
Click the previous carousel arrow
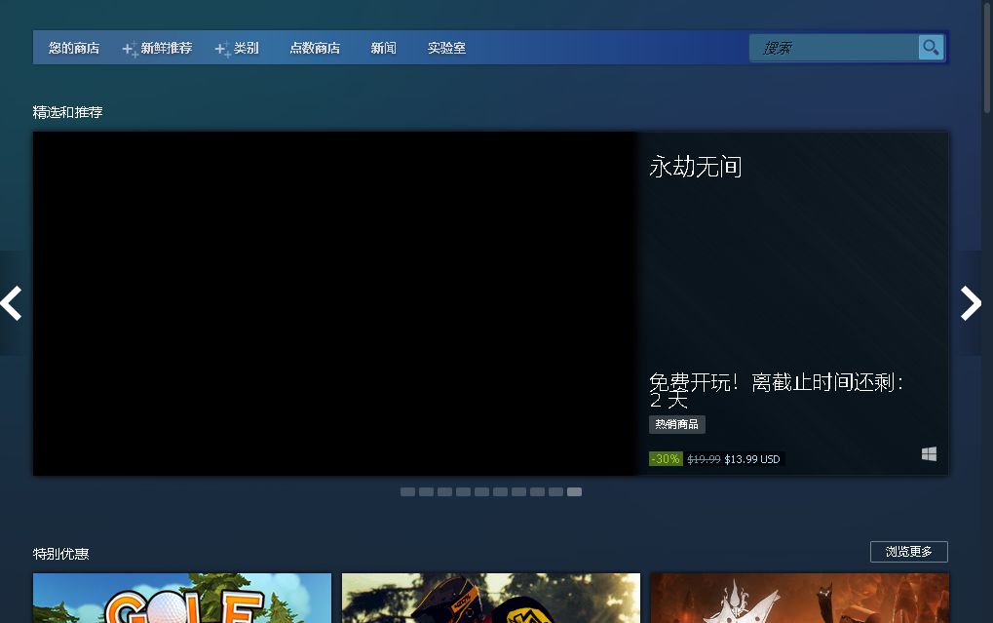pos(12,303)
